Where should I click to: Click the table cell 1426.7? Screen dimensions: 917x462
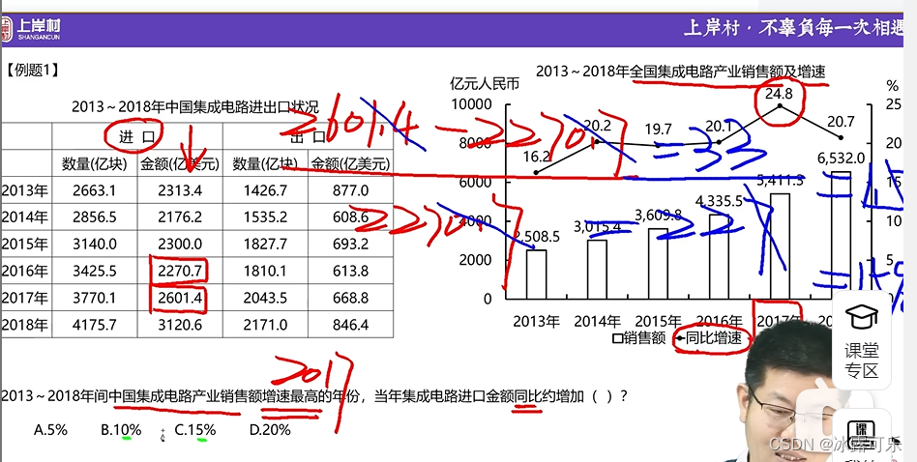pos(265,190)
